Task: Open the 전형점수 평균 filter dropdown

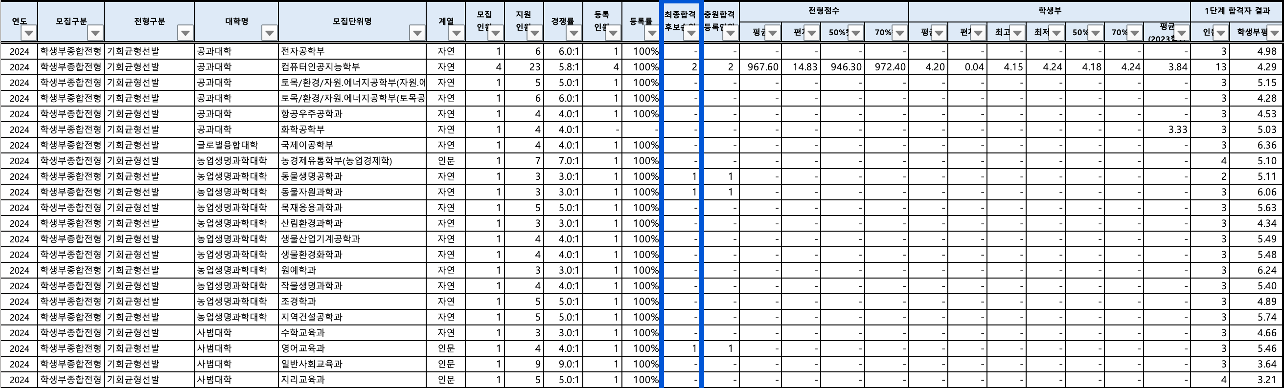Action: tap(772, 33)
